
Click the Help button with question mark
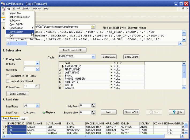click(x=177, y=112)
